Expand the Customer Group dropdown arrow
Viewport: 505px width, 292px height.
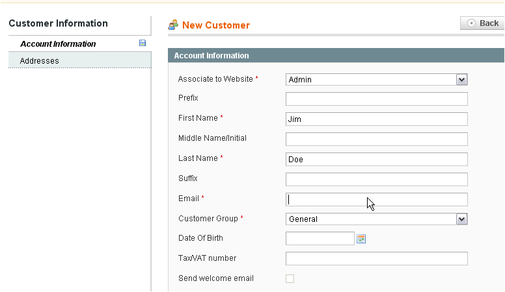tap(461, 219)
